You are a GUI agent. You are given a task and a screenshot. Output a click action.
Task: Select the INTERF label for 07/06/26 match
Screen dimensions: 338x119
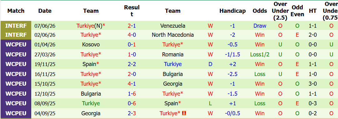click(x=16, y=26)
